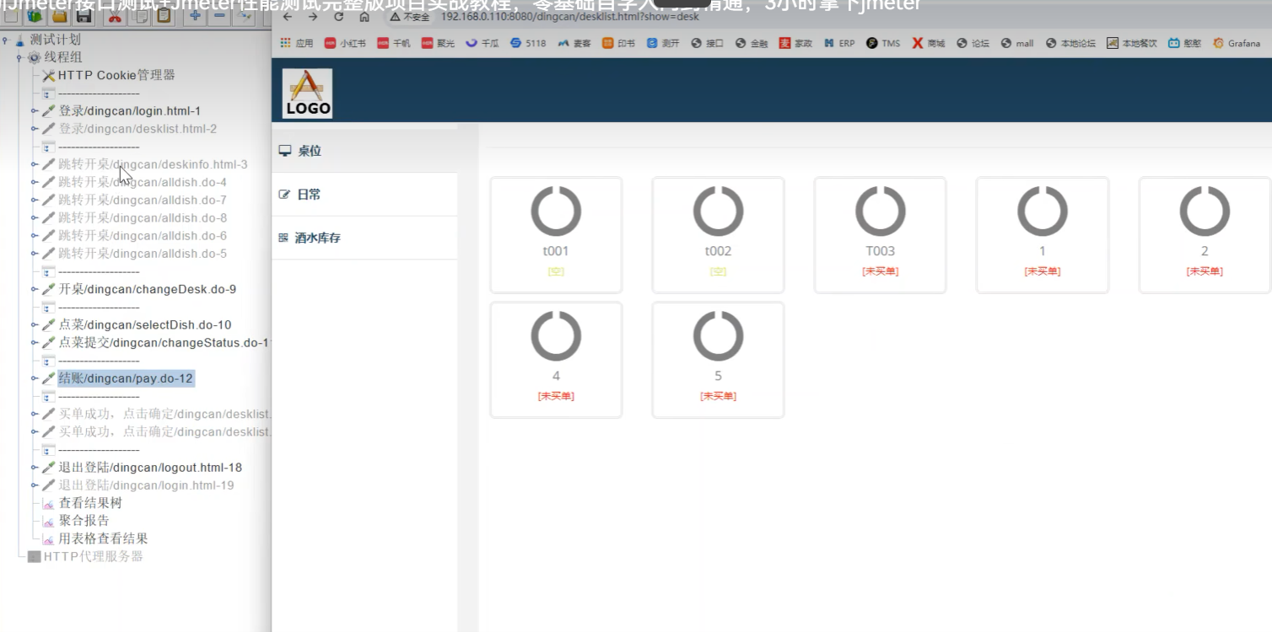
Task: Open the 憨憨 bookmark
Action: [x=1185, y=43]
